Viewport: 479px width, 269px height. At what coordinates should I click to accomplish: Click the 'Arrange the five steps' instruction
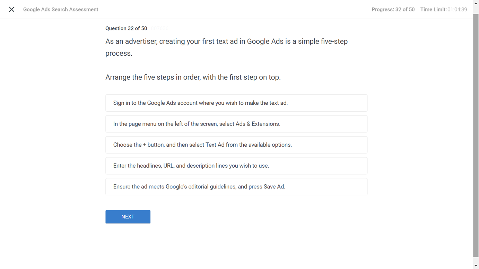[x=193, y=77]
